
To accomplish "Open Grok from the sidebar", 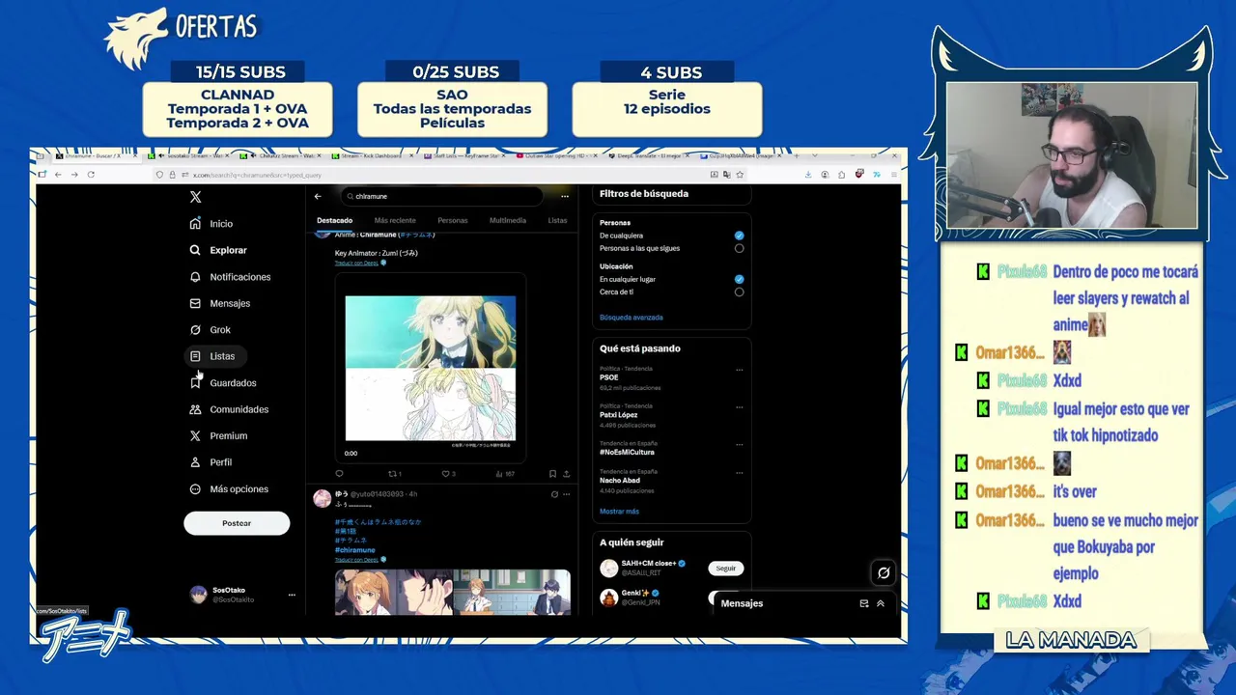I will click(210, 330).
